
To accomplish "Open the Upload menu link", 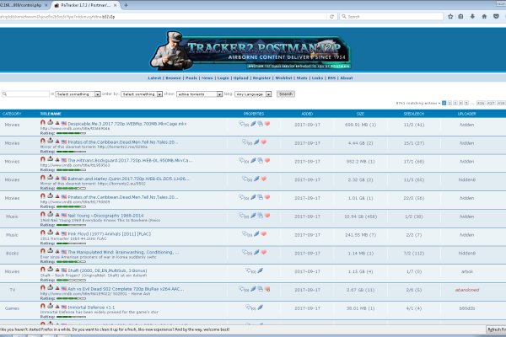I will pos(240,78).
